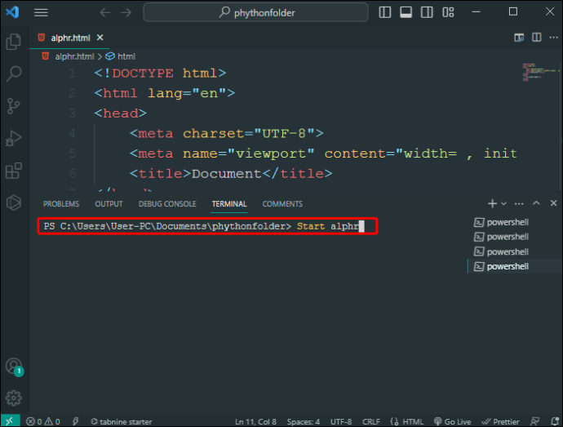Screen dimensions: 563x427
Task: Switch to the PROBLEMS panel tab
Action: click(x=61, y=204)
